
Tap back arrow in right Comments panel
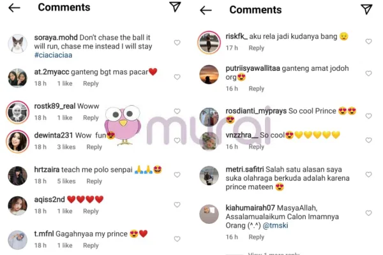coord(206,10)
